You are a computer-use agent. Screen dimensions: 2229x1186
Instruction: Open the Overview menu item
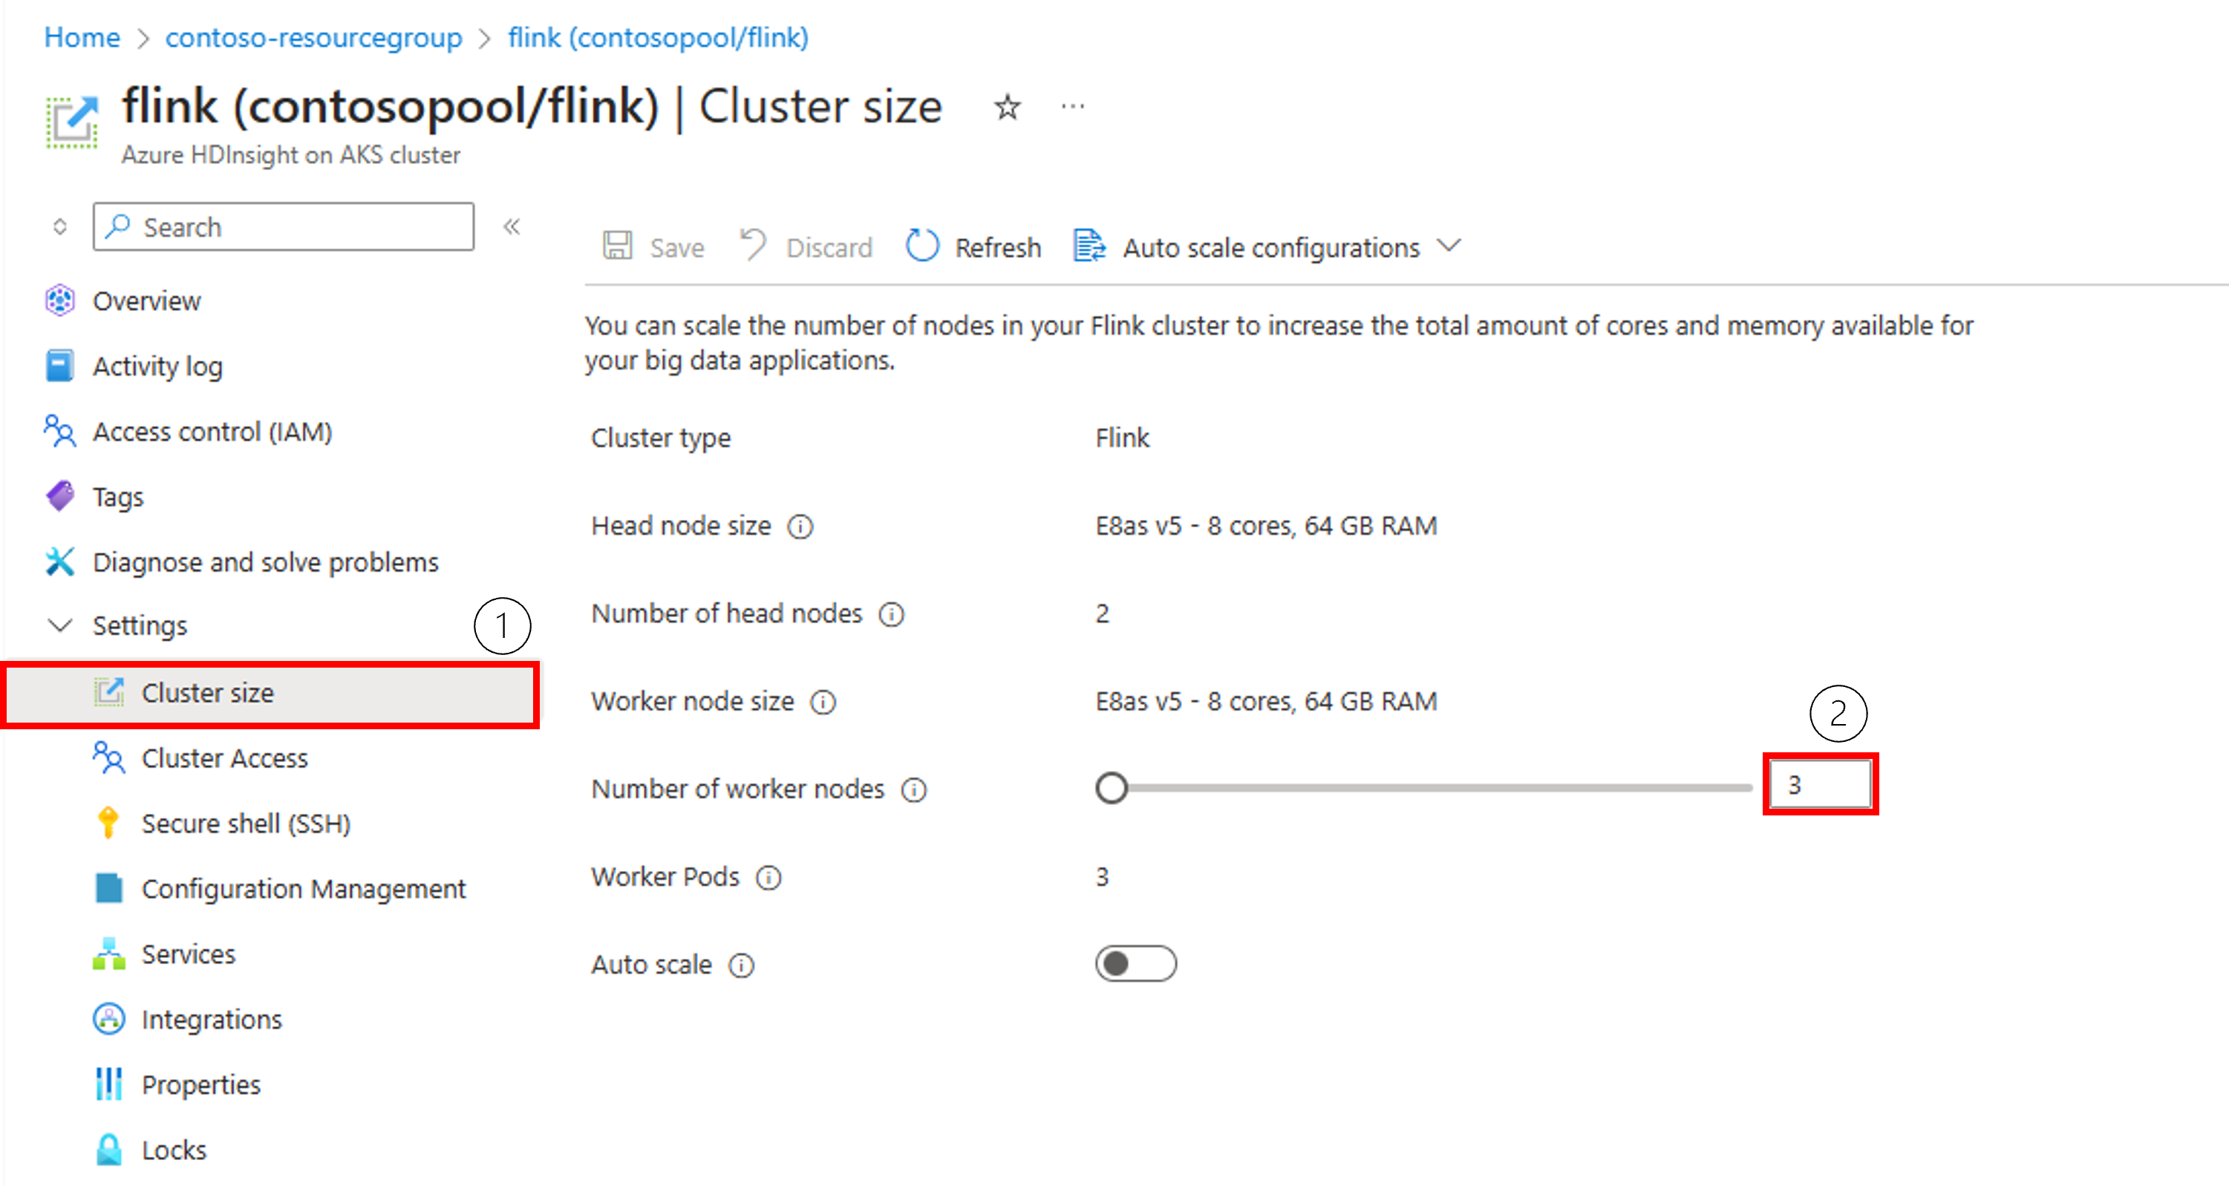pyautogui.click(x=147, y=302)
